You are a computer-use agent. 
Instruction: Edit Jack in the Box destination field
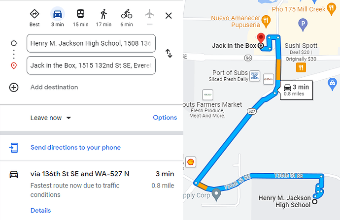coord(91,65)
